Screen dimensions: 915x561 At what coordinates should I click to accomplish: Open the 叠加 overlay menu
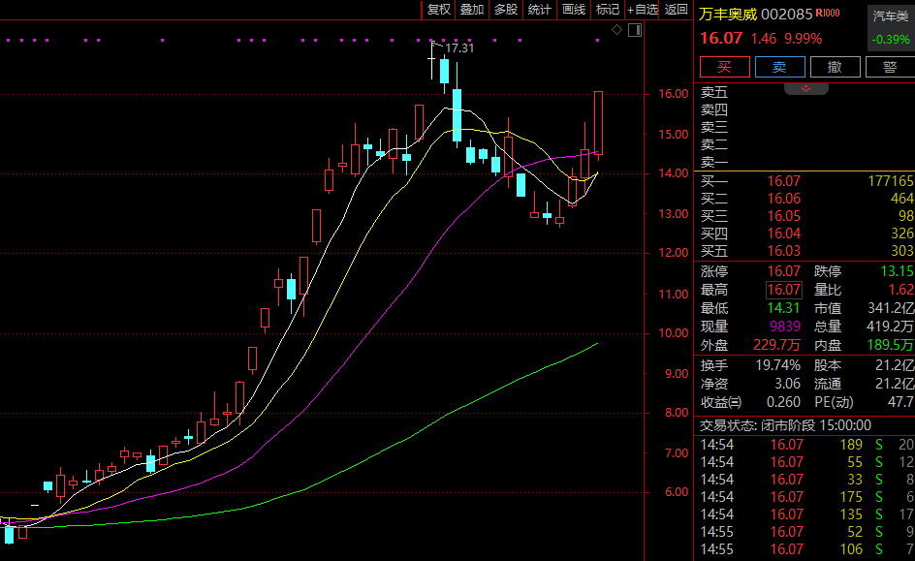[472, 10]
